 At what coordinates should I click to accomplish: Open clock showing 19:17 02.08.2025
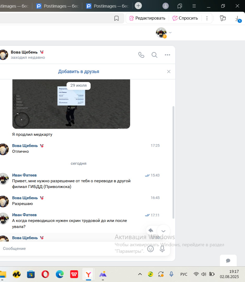(229, 274)
